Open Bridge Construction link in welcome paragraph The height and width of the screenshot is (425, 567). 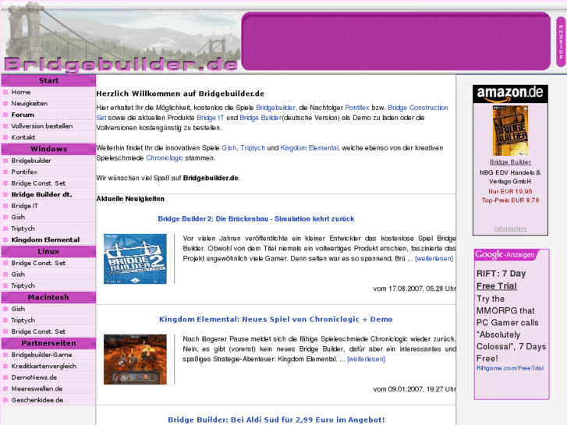418,108
